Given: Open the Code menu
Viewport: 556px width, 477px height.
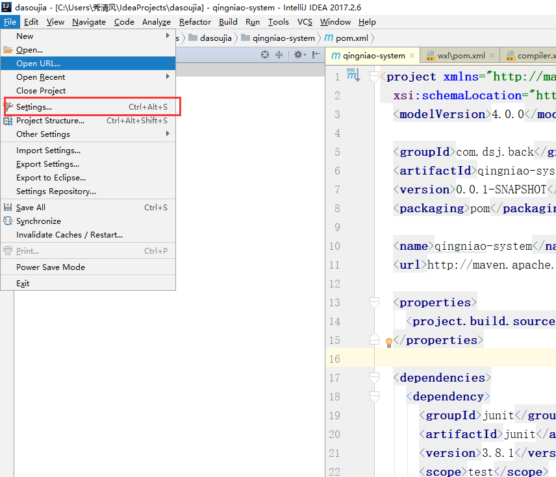Looking at the screenshot, I should 124,22.
